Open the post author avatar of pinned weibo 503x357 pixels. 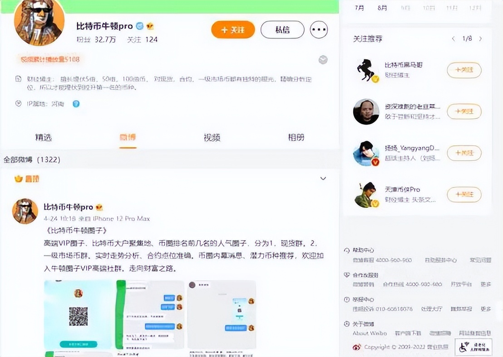pos(25,211)
